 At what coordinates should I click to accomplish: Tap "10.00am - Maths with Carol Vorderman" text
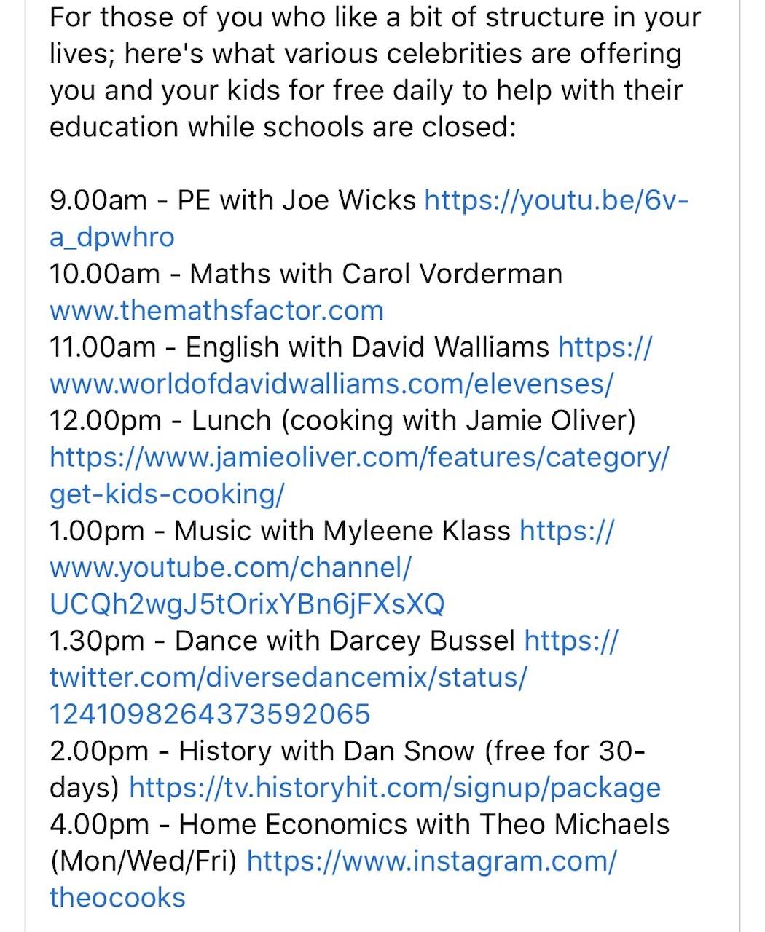tap(306, 275)
